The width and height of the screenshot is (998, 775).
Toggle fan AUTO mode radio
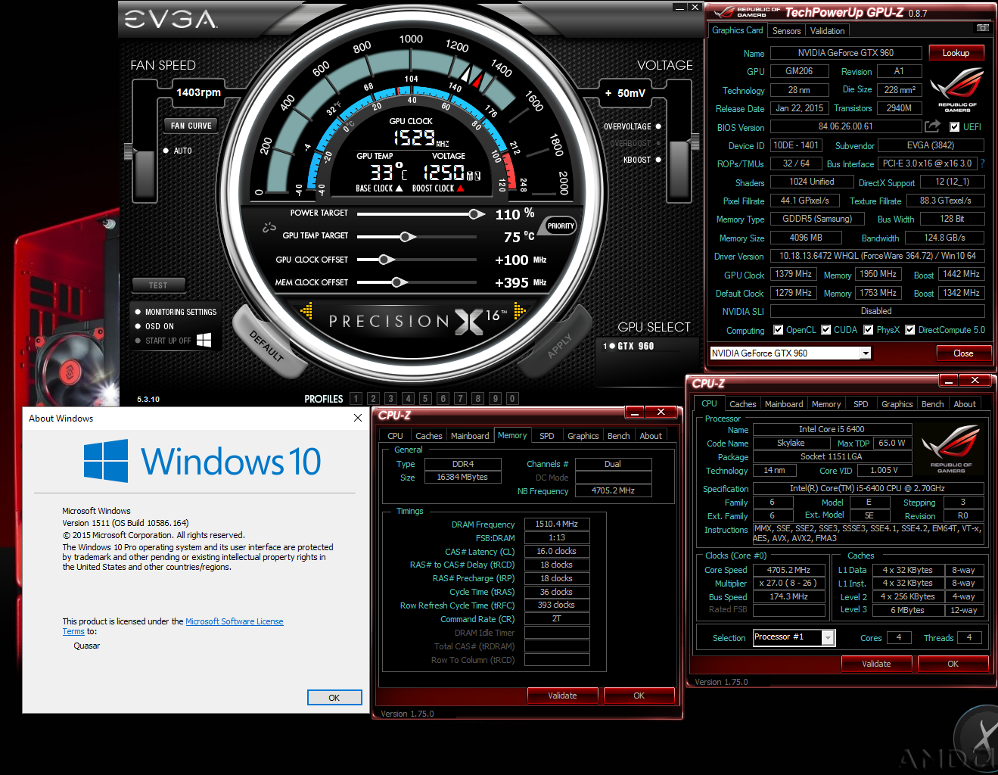(x=166, y=151)
